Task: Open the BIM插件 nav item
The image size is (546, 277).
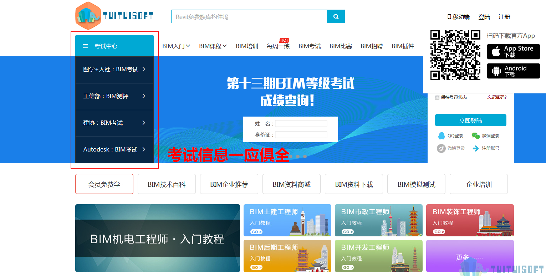Action: point(403,46)
